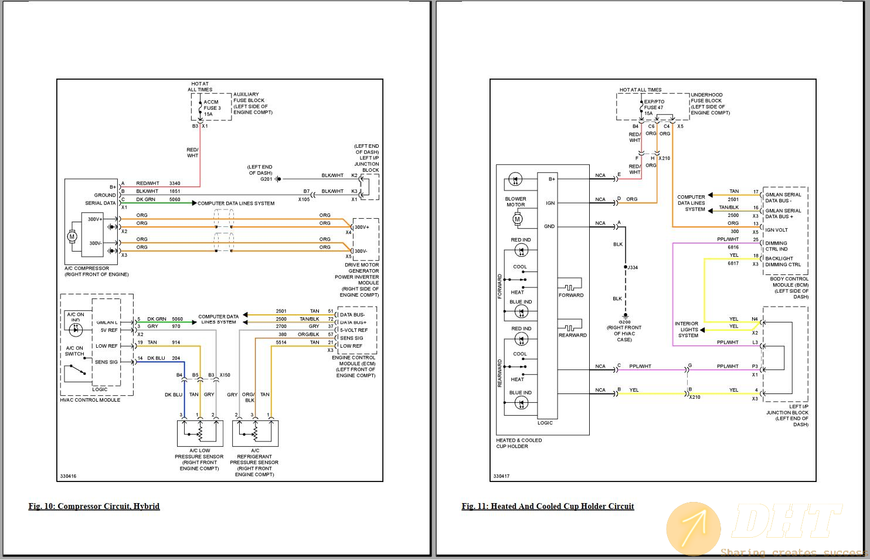Open the Fig. 10 Compressor Circuit, Hybrid link
This screenshot has width=870, height=560.
tap(94, 506)
